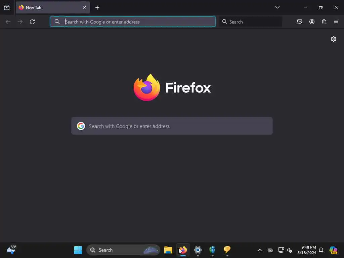The image size is (344, 258).
Task: Minimize the Firefox window
Action: tap(305, 7)
